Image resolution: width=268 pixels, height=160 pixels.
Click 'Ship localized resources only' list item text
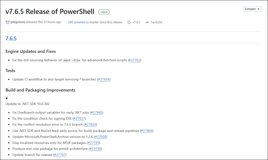tap(49, 143)
